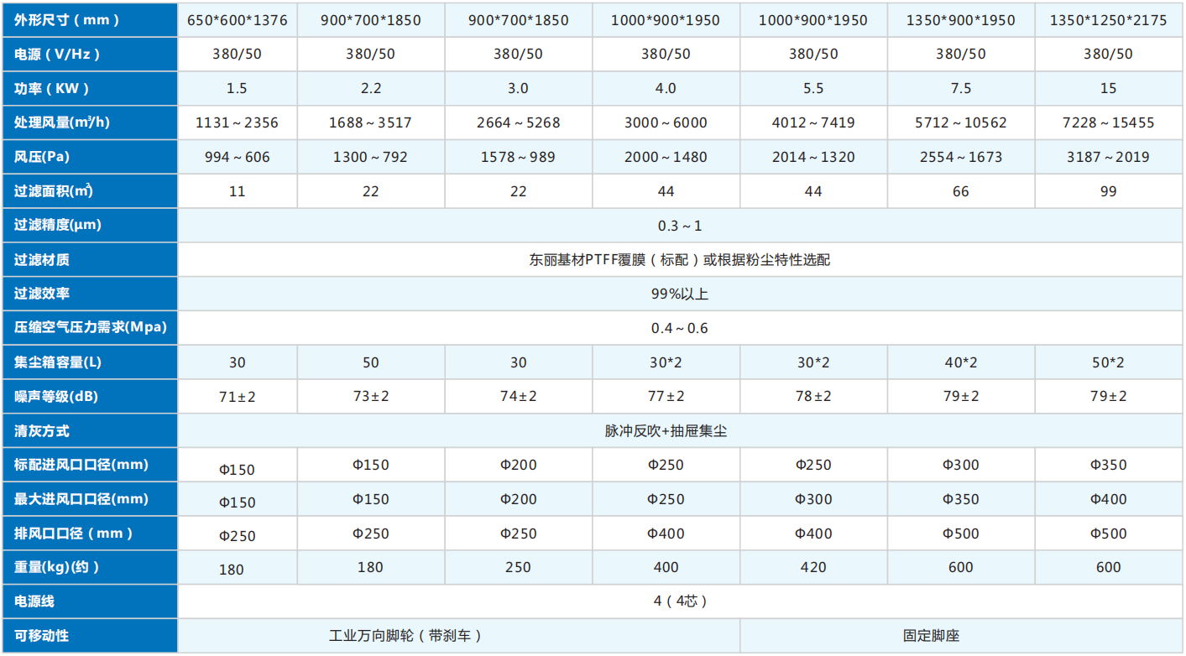1186x656 pixels.
Task: Click the 功率(KW) row header
Action: tap(89, 88)
